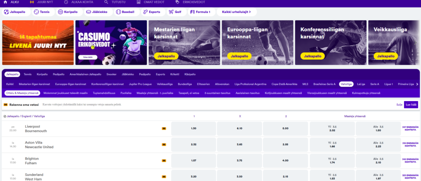421x181 pixels.
Task: Pick Bournemouth away win odds 8.00
Action: tap(285, 129)
